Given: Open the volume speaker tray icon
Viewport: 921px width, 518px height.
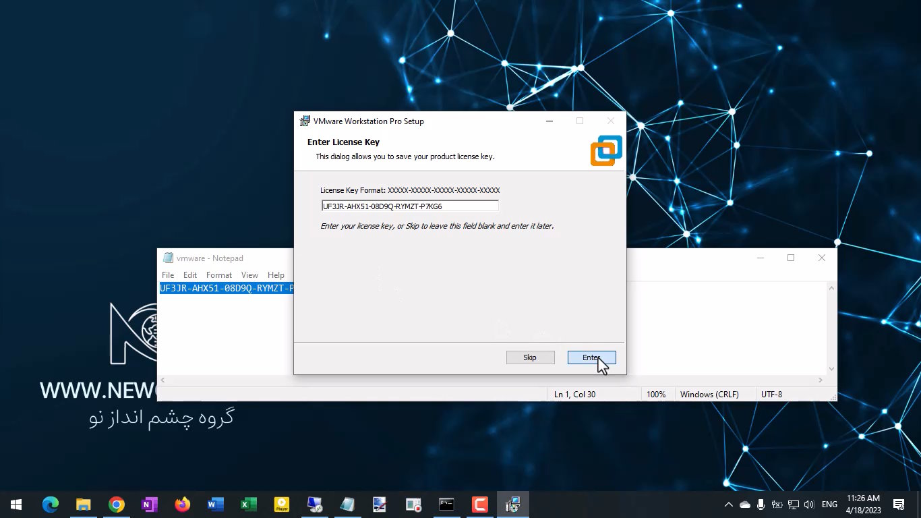Looking at the screenshot, I should (809, 505).
